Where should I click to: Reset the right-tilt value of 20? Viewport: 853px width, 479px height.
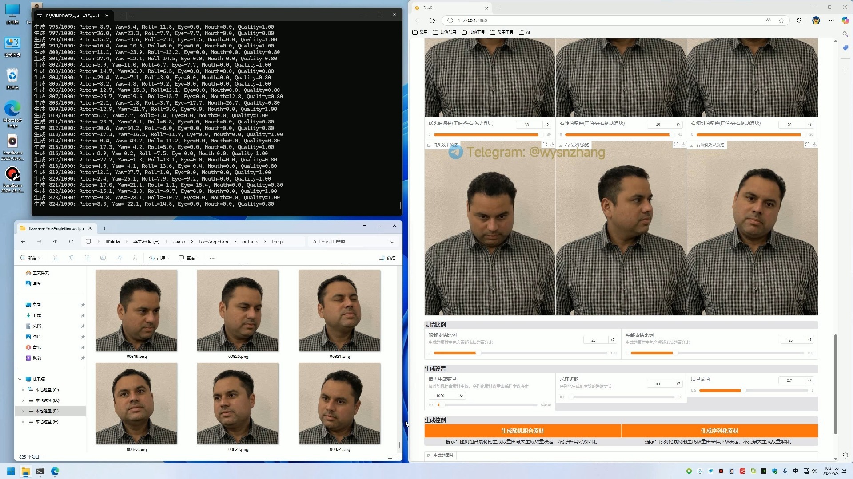tap(809, 125)
